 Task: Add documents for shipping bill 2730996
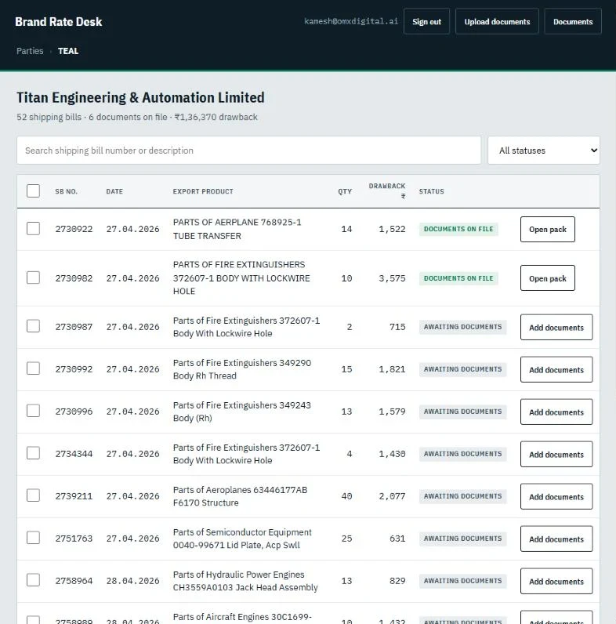click(556, 412)
